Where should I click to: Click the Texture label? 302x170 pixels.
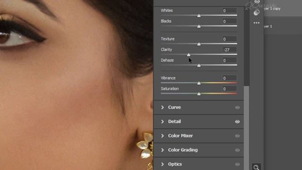coord(168,39)
